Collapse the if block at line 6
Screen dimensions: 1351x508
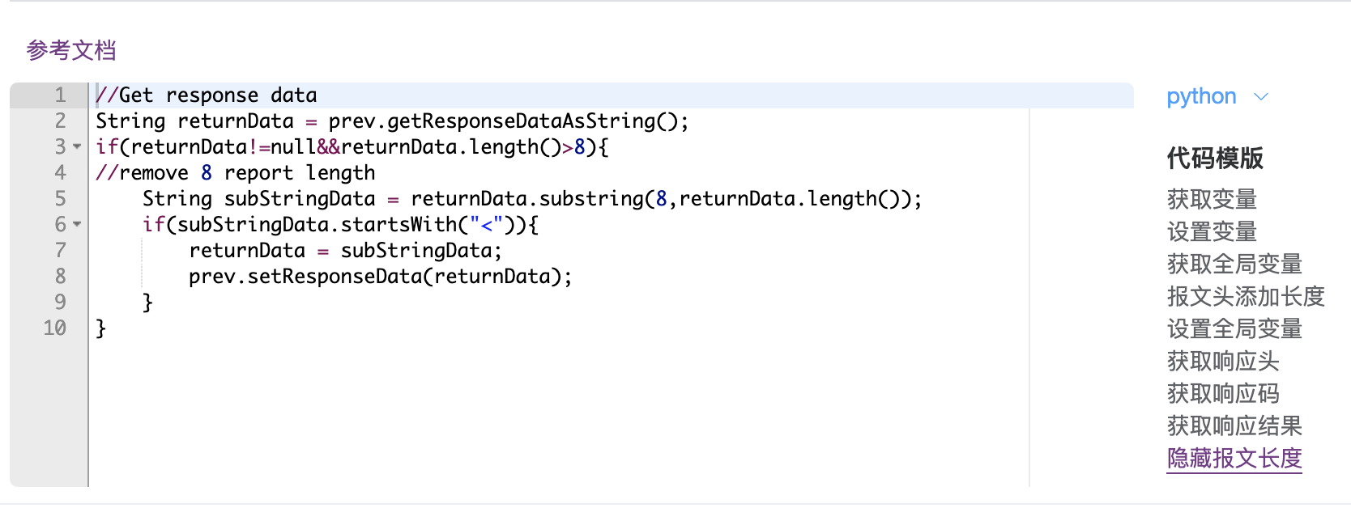click(x=75, y=225)
